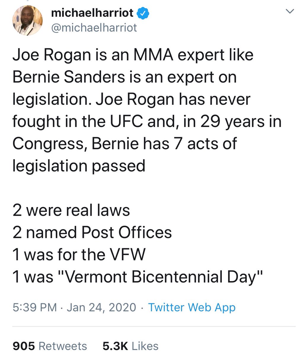
Task: Click the "fought in the UFC" text line
Action: click(x=89, y=122)
